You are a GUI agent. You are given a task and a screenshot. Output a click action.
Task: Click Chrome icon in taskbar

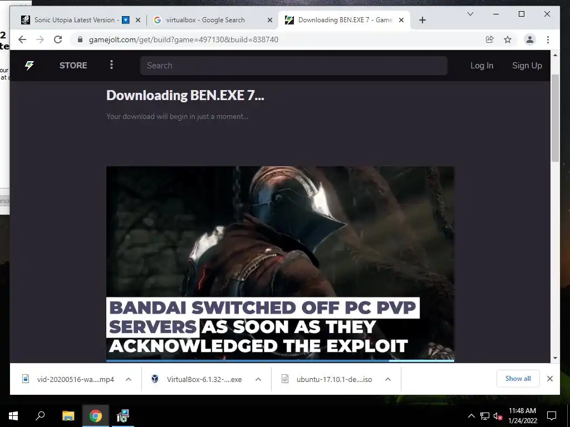96,416
